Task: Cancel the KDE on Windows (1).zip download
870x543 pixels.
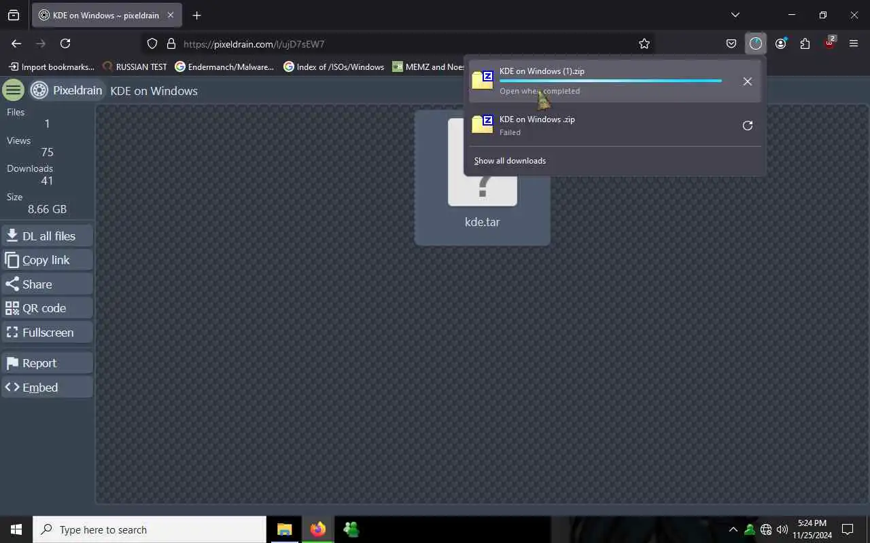Action: [748, 81]
